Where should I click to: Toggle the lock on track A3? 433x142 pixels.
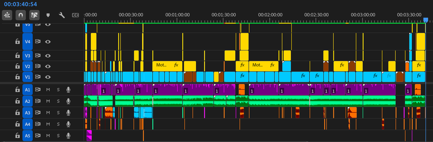coord(17,113)
